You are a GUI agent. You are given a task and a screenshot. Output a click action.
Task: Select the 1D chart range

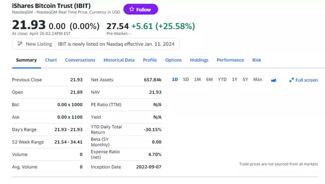175,79
